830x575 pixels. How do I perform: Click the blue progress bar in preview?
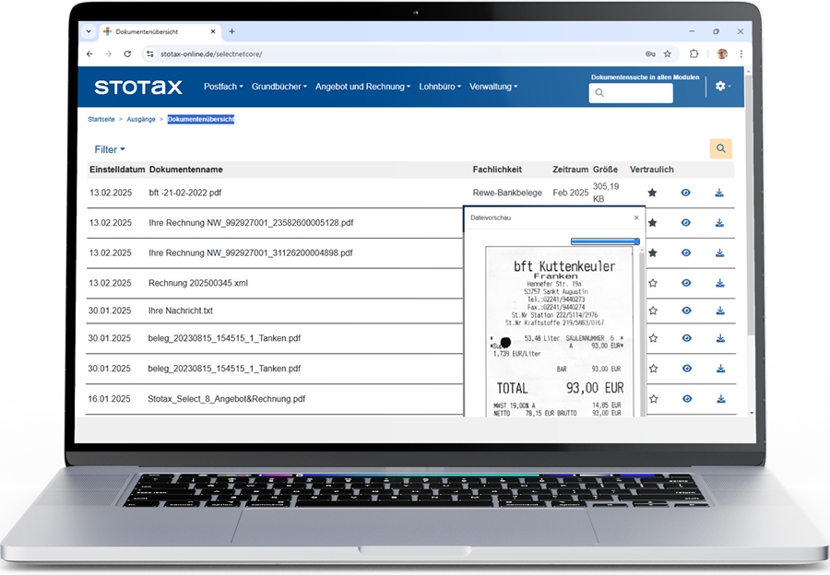[x=605, y=241]
